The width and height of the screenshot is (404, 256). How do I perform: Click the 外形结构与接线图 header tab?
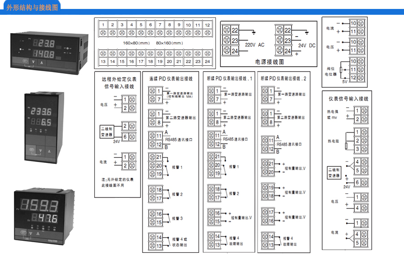click(x=32, y=8)
